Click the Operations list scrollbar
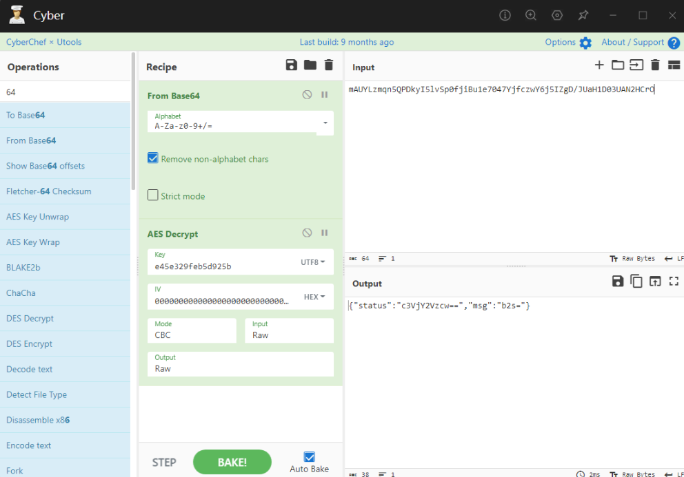Image resolution: width=684 pixels, height=477 pixels. [x=133, y=120]
